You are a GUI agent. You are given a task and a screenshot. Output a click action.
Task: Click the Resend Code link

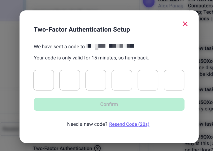129,124
